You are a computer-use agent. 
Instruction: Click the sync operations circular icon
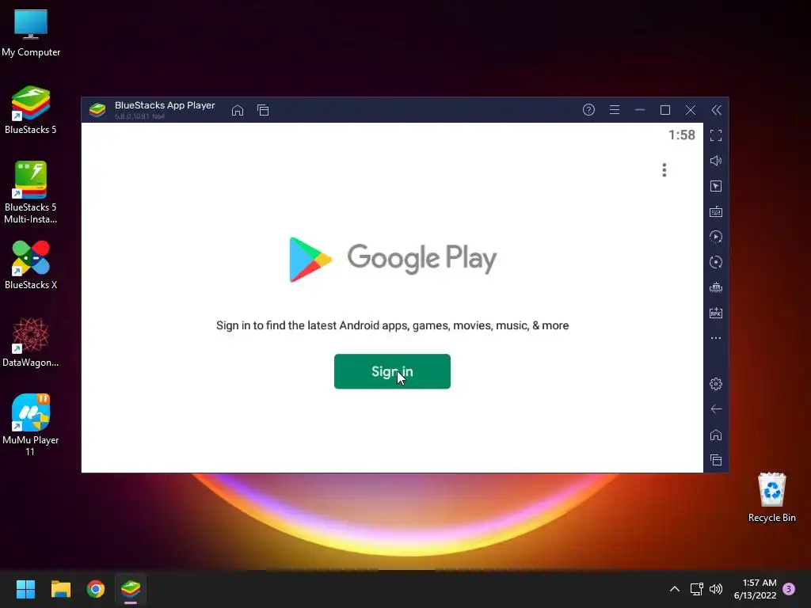[716, 262]
